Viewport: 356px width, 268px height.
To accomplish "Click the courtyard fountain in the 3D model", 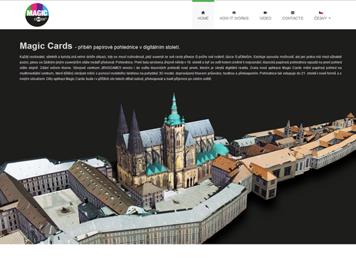I will [x=64, y=210].
